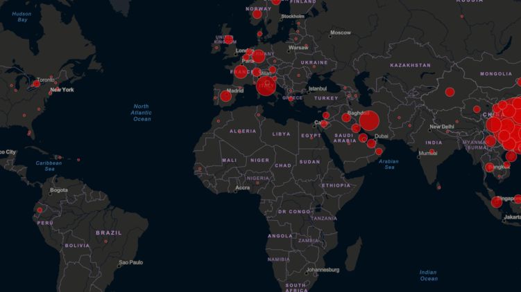Image resolution: width=521 pixels, height=292 pixels.
Task: Select the Mongolia country label
Action: point(495,73)
